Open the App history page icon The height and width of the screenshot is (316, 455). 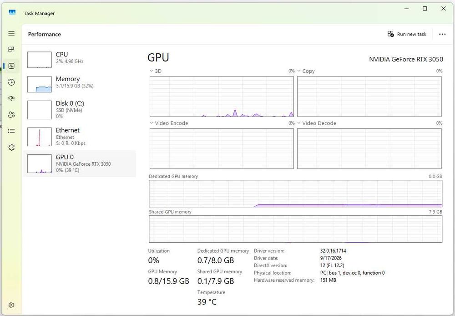11,82
